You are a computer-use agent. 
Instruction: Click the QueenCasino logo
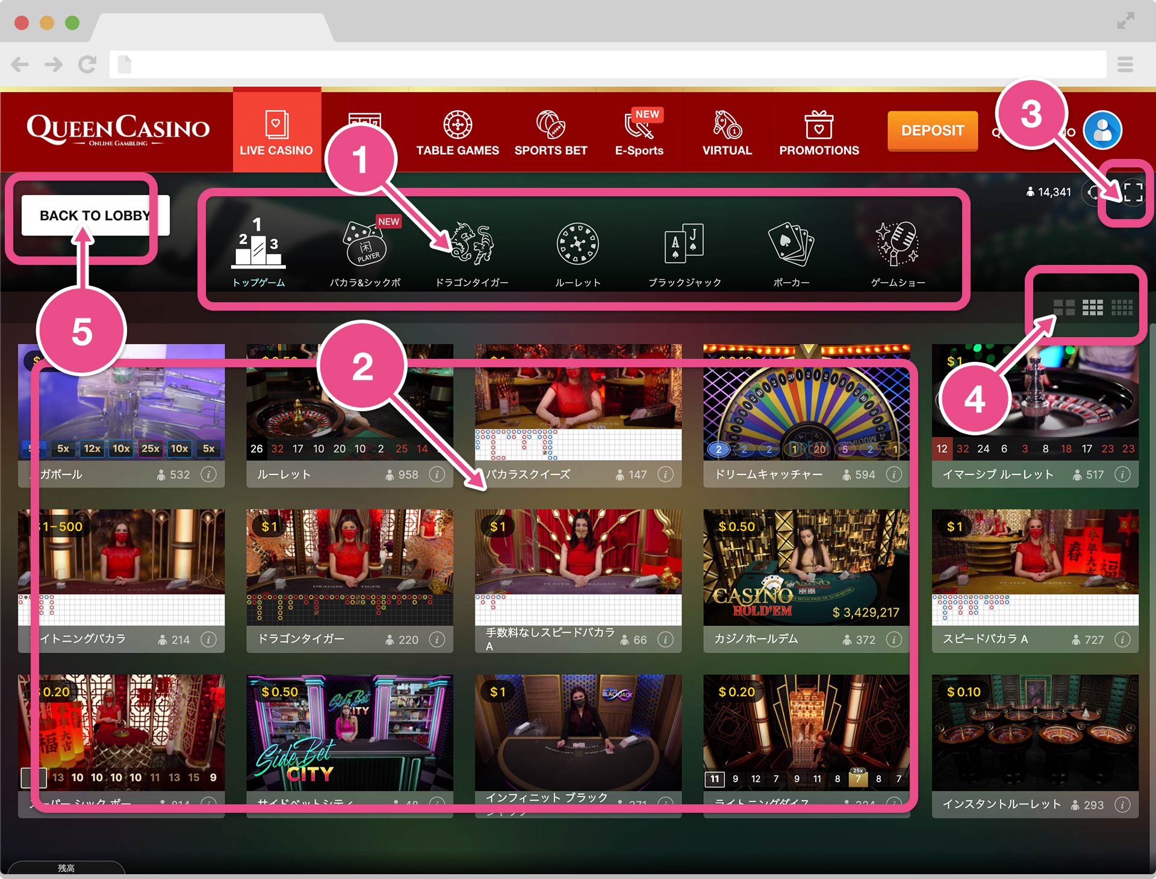coord(118,130)
